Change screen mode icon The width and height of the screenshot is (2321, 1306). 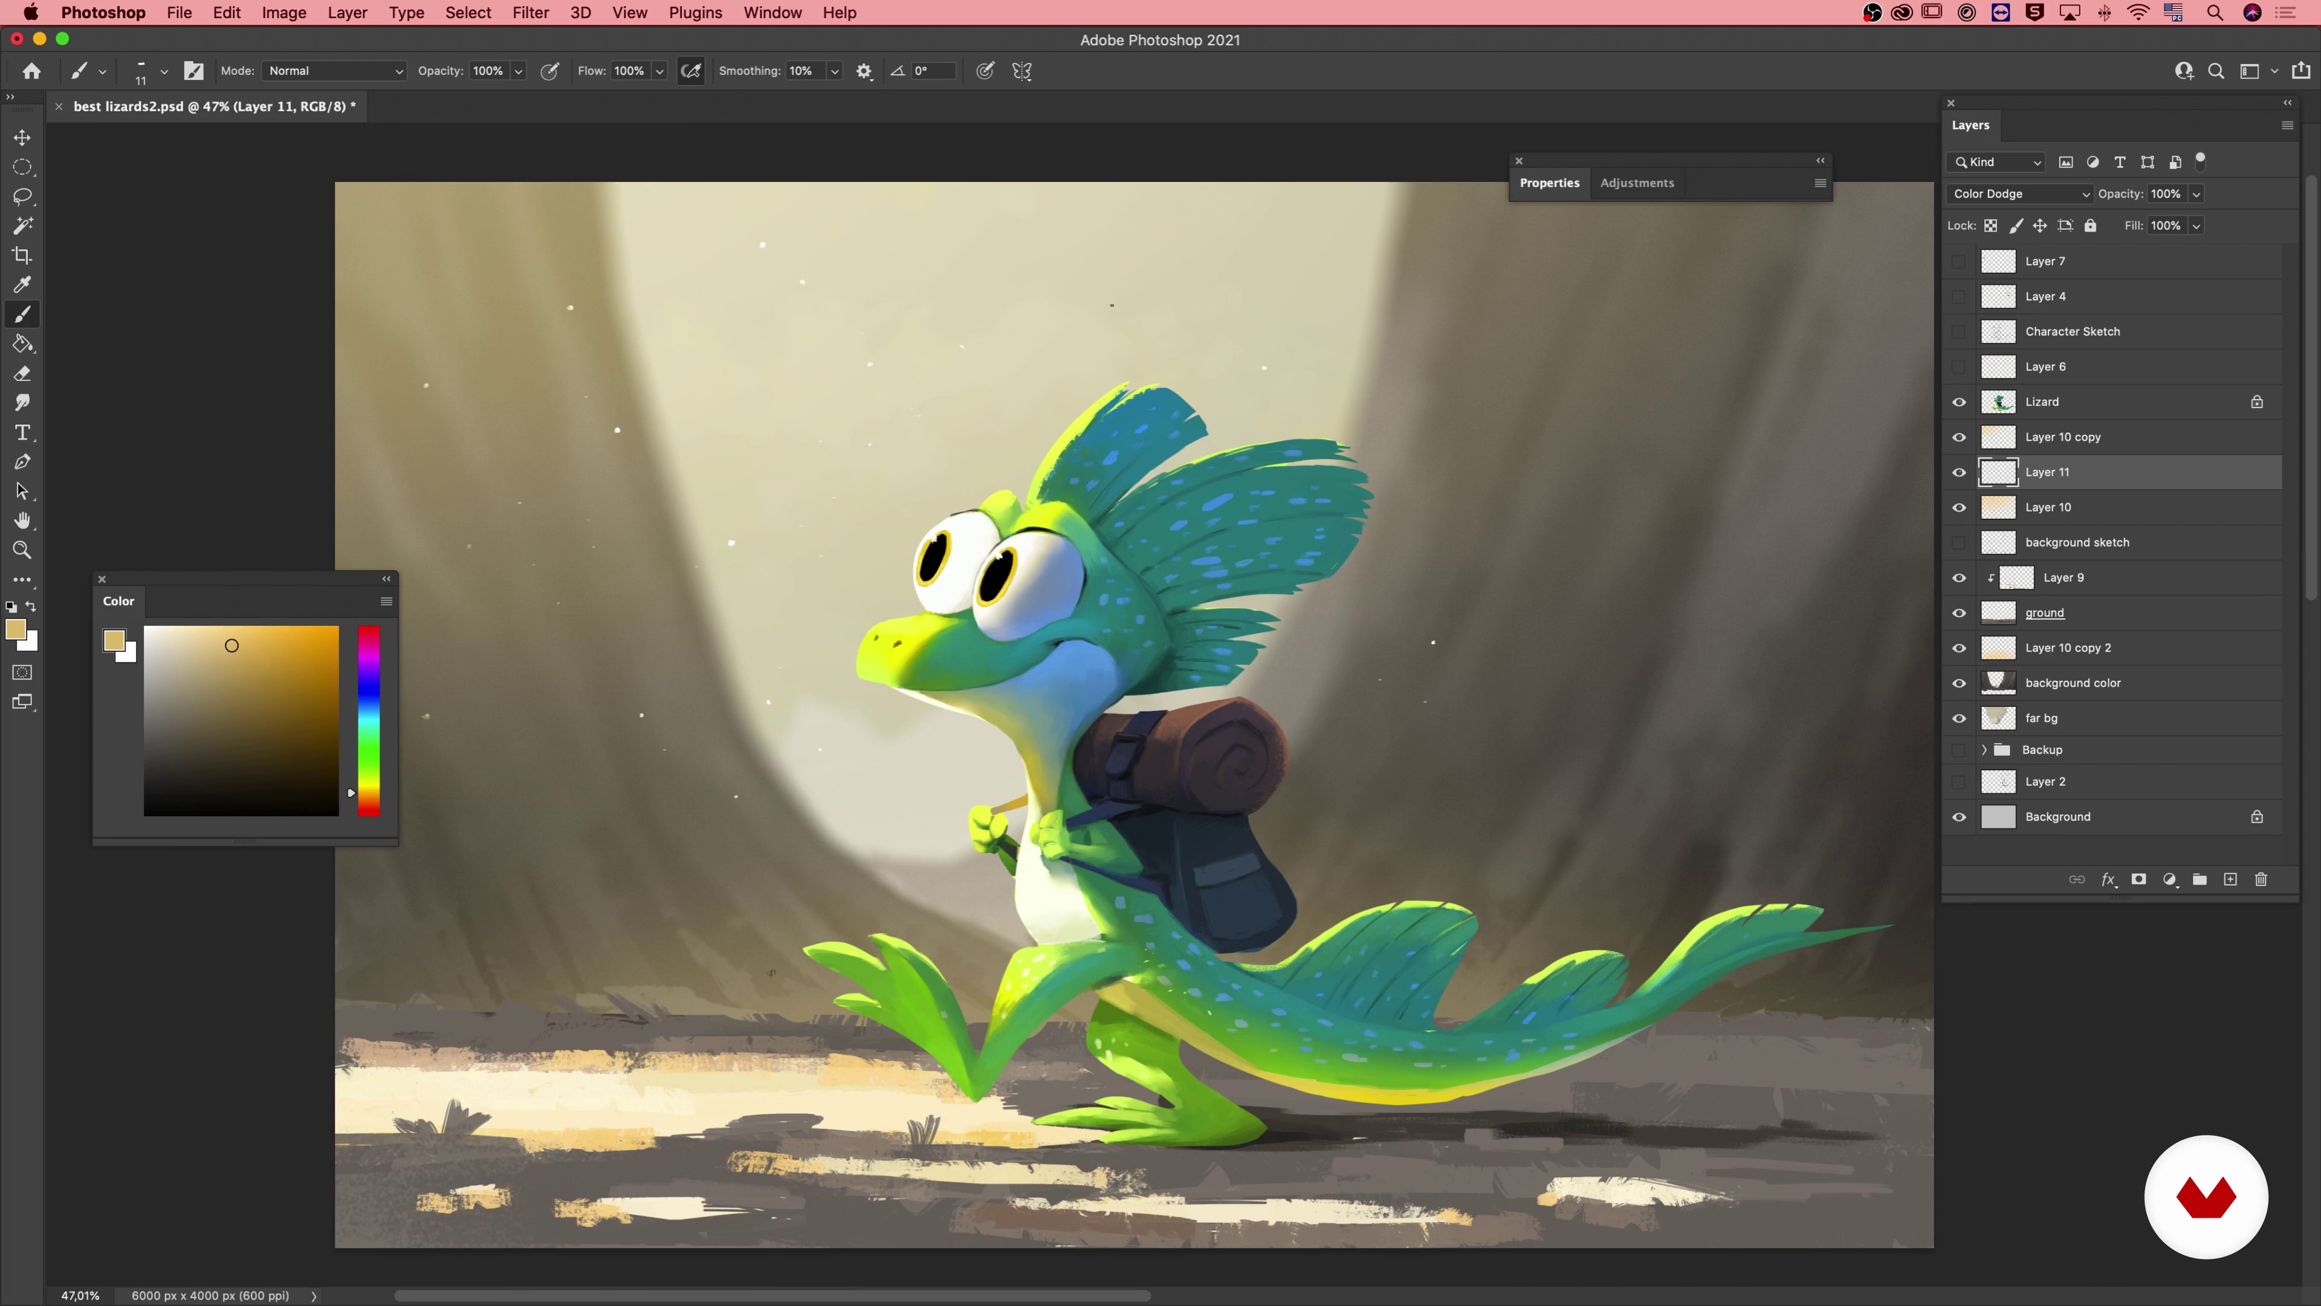pos(22,702)
